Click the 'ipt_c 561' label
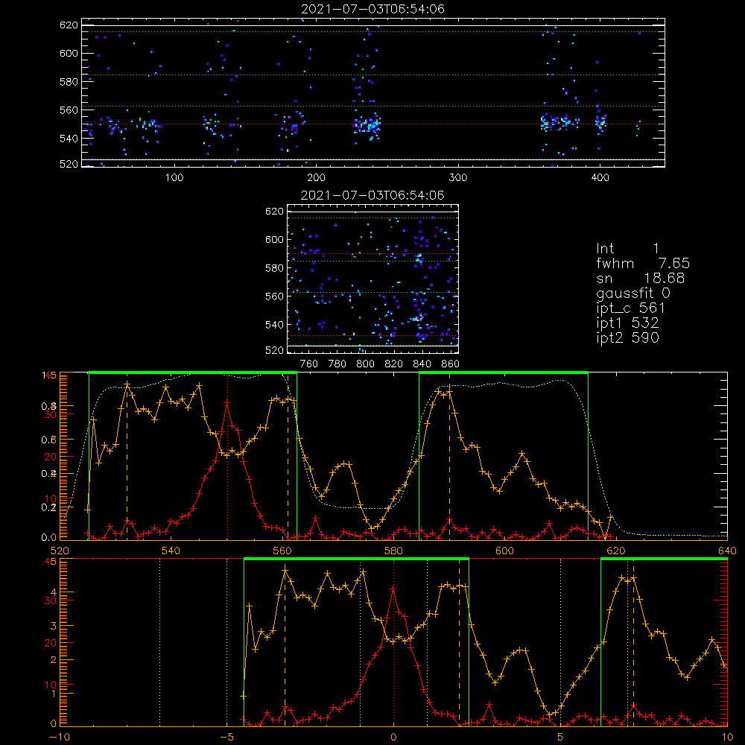The width and height of the screenshot is (745, 745). 630,308
